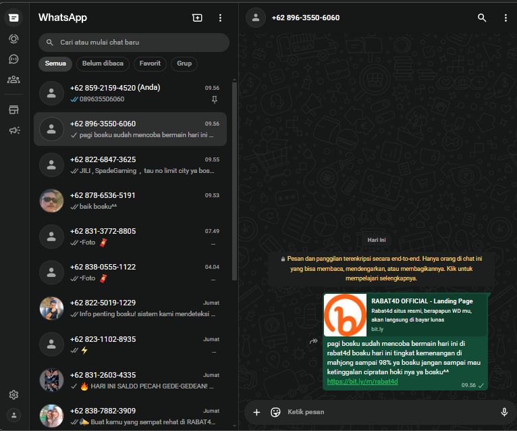
Task: Open the Advertise megaphone icon
Action: 14,130
